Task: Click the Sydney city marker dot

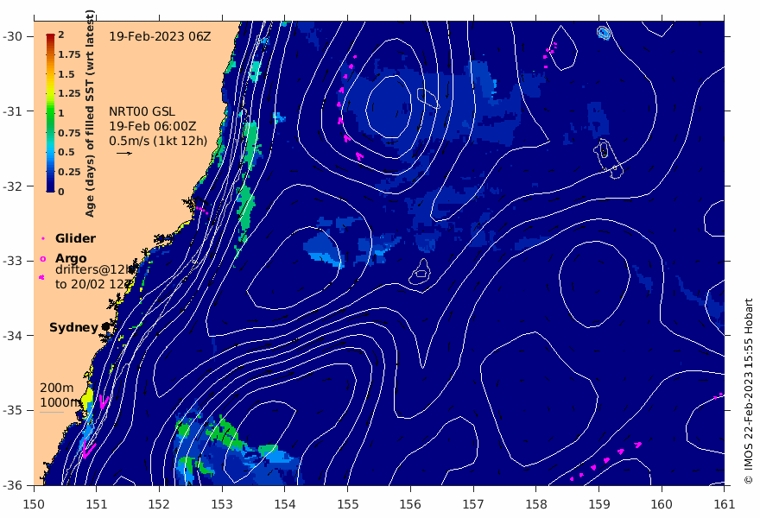Action: pos(105,327)
